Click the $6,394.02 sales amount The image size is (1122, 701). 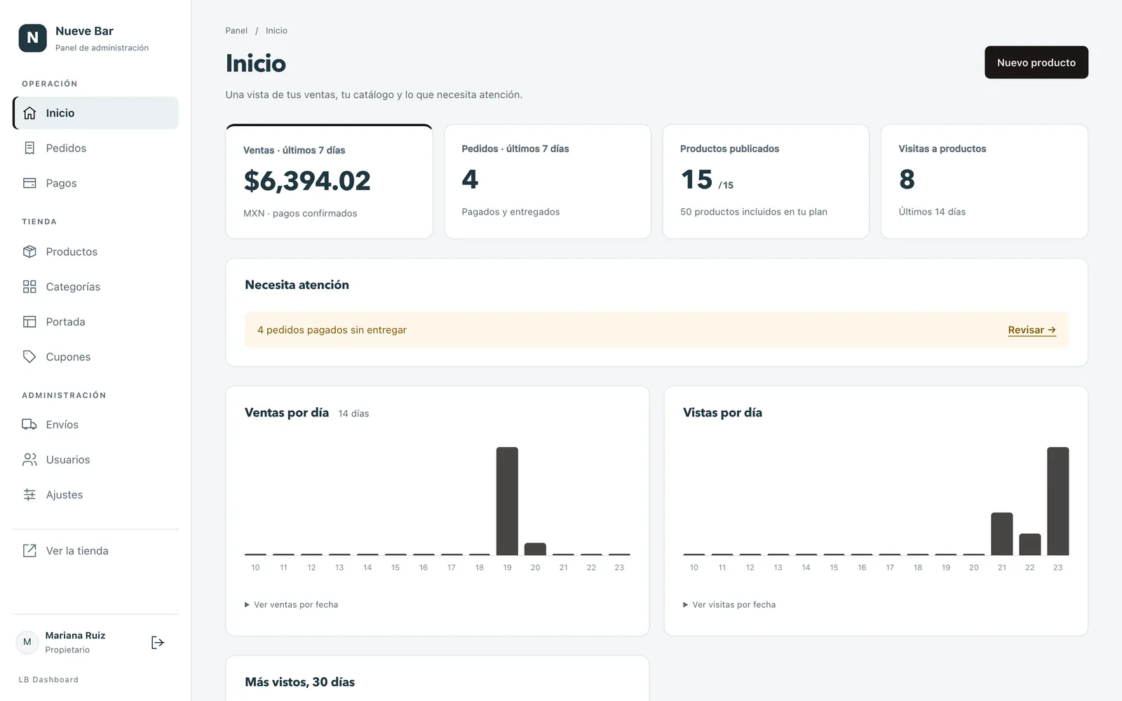(x=307, y=181)
